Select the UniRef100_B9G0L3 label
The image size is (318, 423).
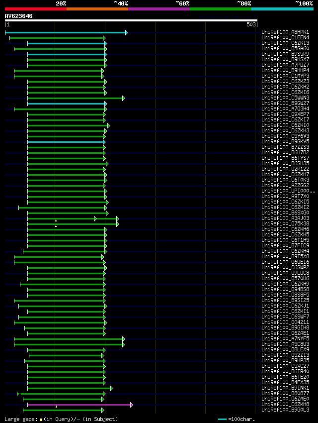[x=285, y=410]
